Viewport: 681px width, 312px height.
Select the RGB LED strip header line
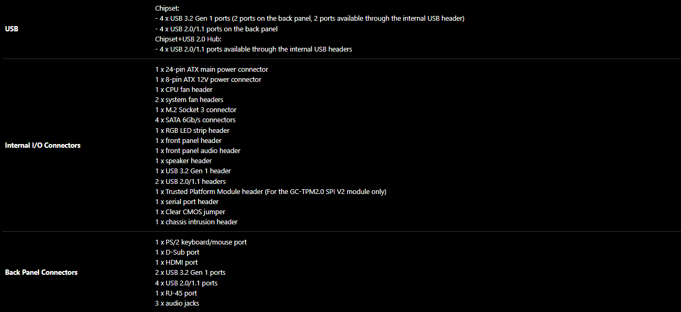click(x=192, y=131)
